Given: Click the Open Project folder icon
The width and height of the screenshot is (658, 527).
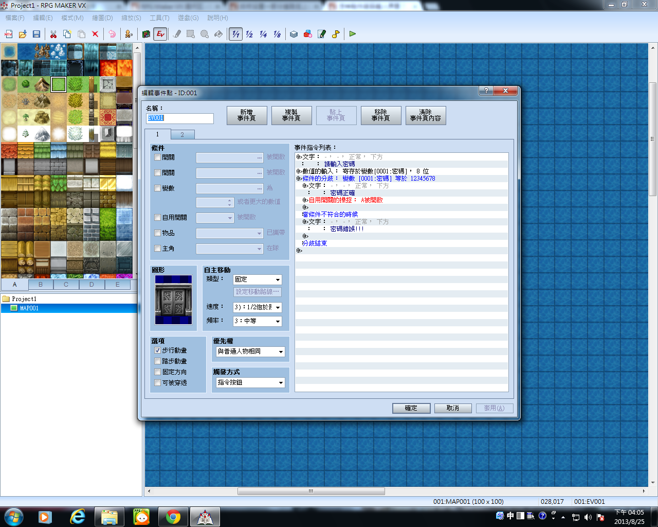Looking at the screenshot, I should click(x=23, y=34).
